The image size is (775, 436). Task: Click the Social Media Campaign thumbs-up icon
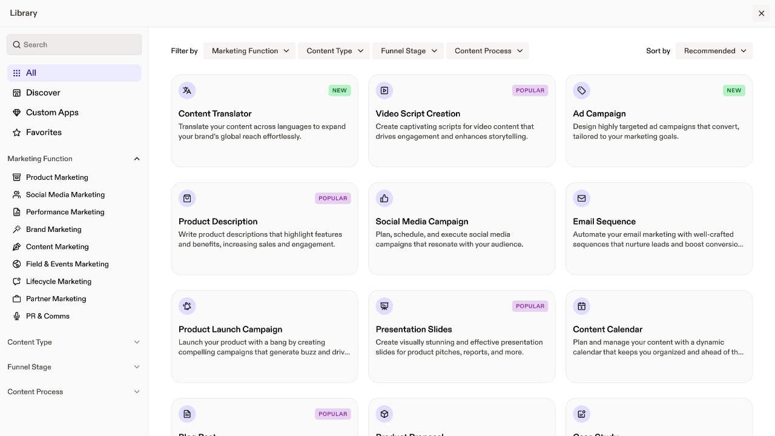point(384,199)
